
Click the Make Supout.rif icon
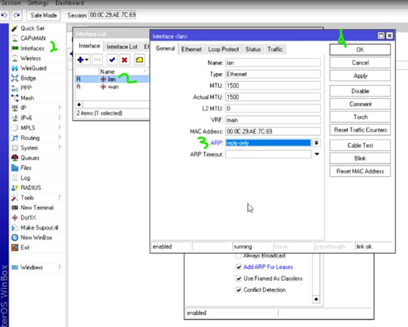pos(15,228)
